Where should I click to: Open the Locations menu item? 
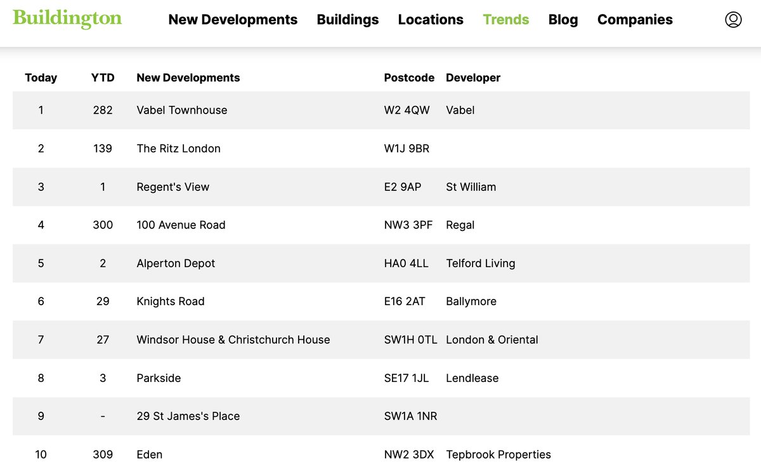point(431,20)
